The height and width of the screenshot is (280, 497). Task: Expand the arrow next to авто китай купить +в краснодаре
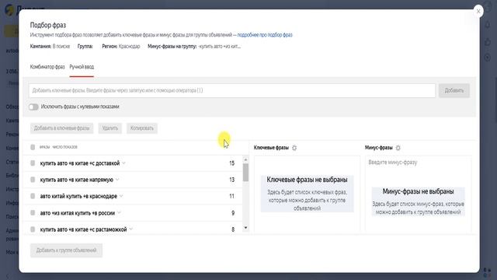click(121, 196)
